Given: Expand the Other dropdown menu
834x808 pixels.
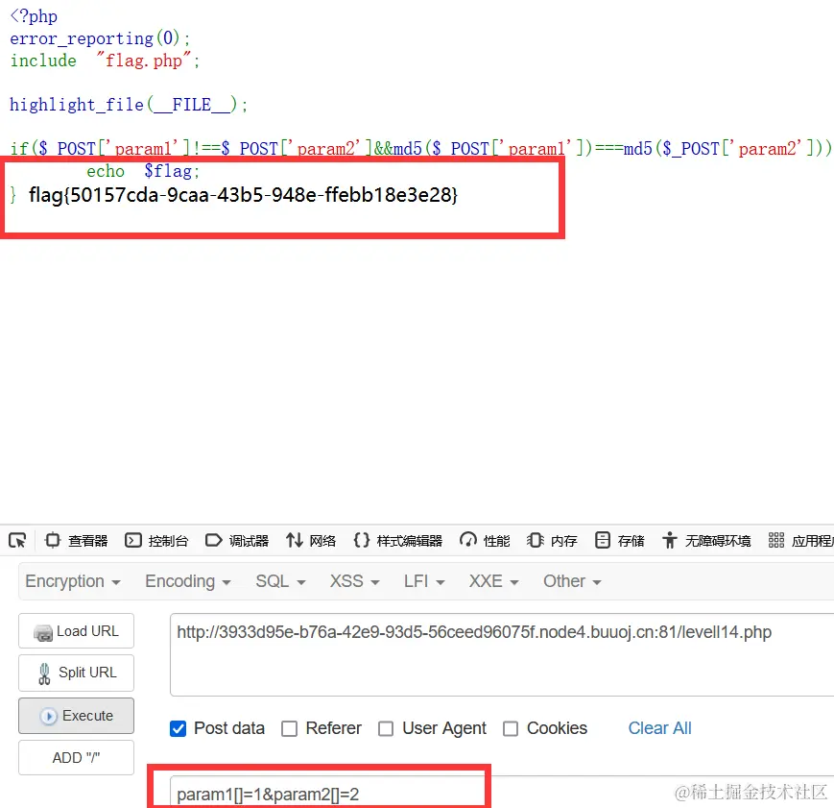Looking at the screenshot, I should [x=572, y=581].
